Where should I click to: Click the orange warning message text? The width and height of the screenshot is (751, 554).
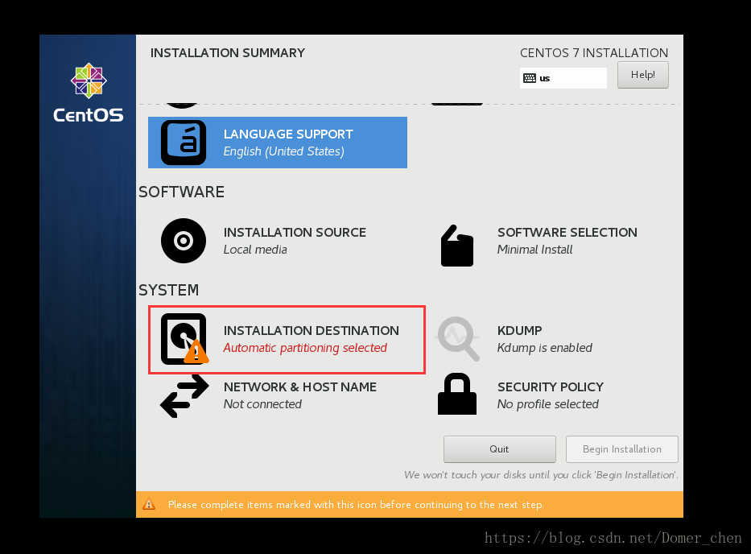click(x=356, y=505)
